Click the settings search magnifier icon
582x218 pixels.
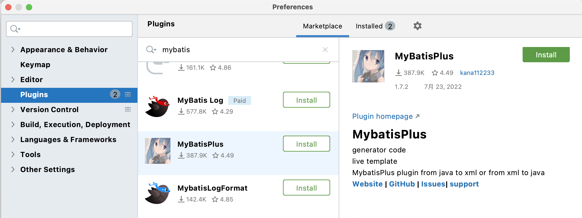(x=15, y=29)
